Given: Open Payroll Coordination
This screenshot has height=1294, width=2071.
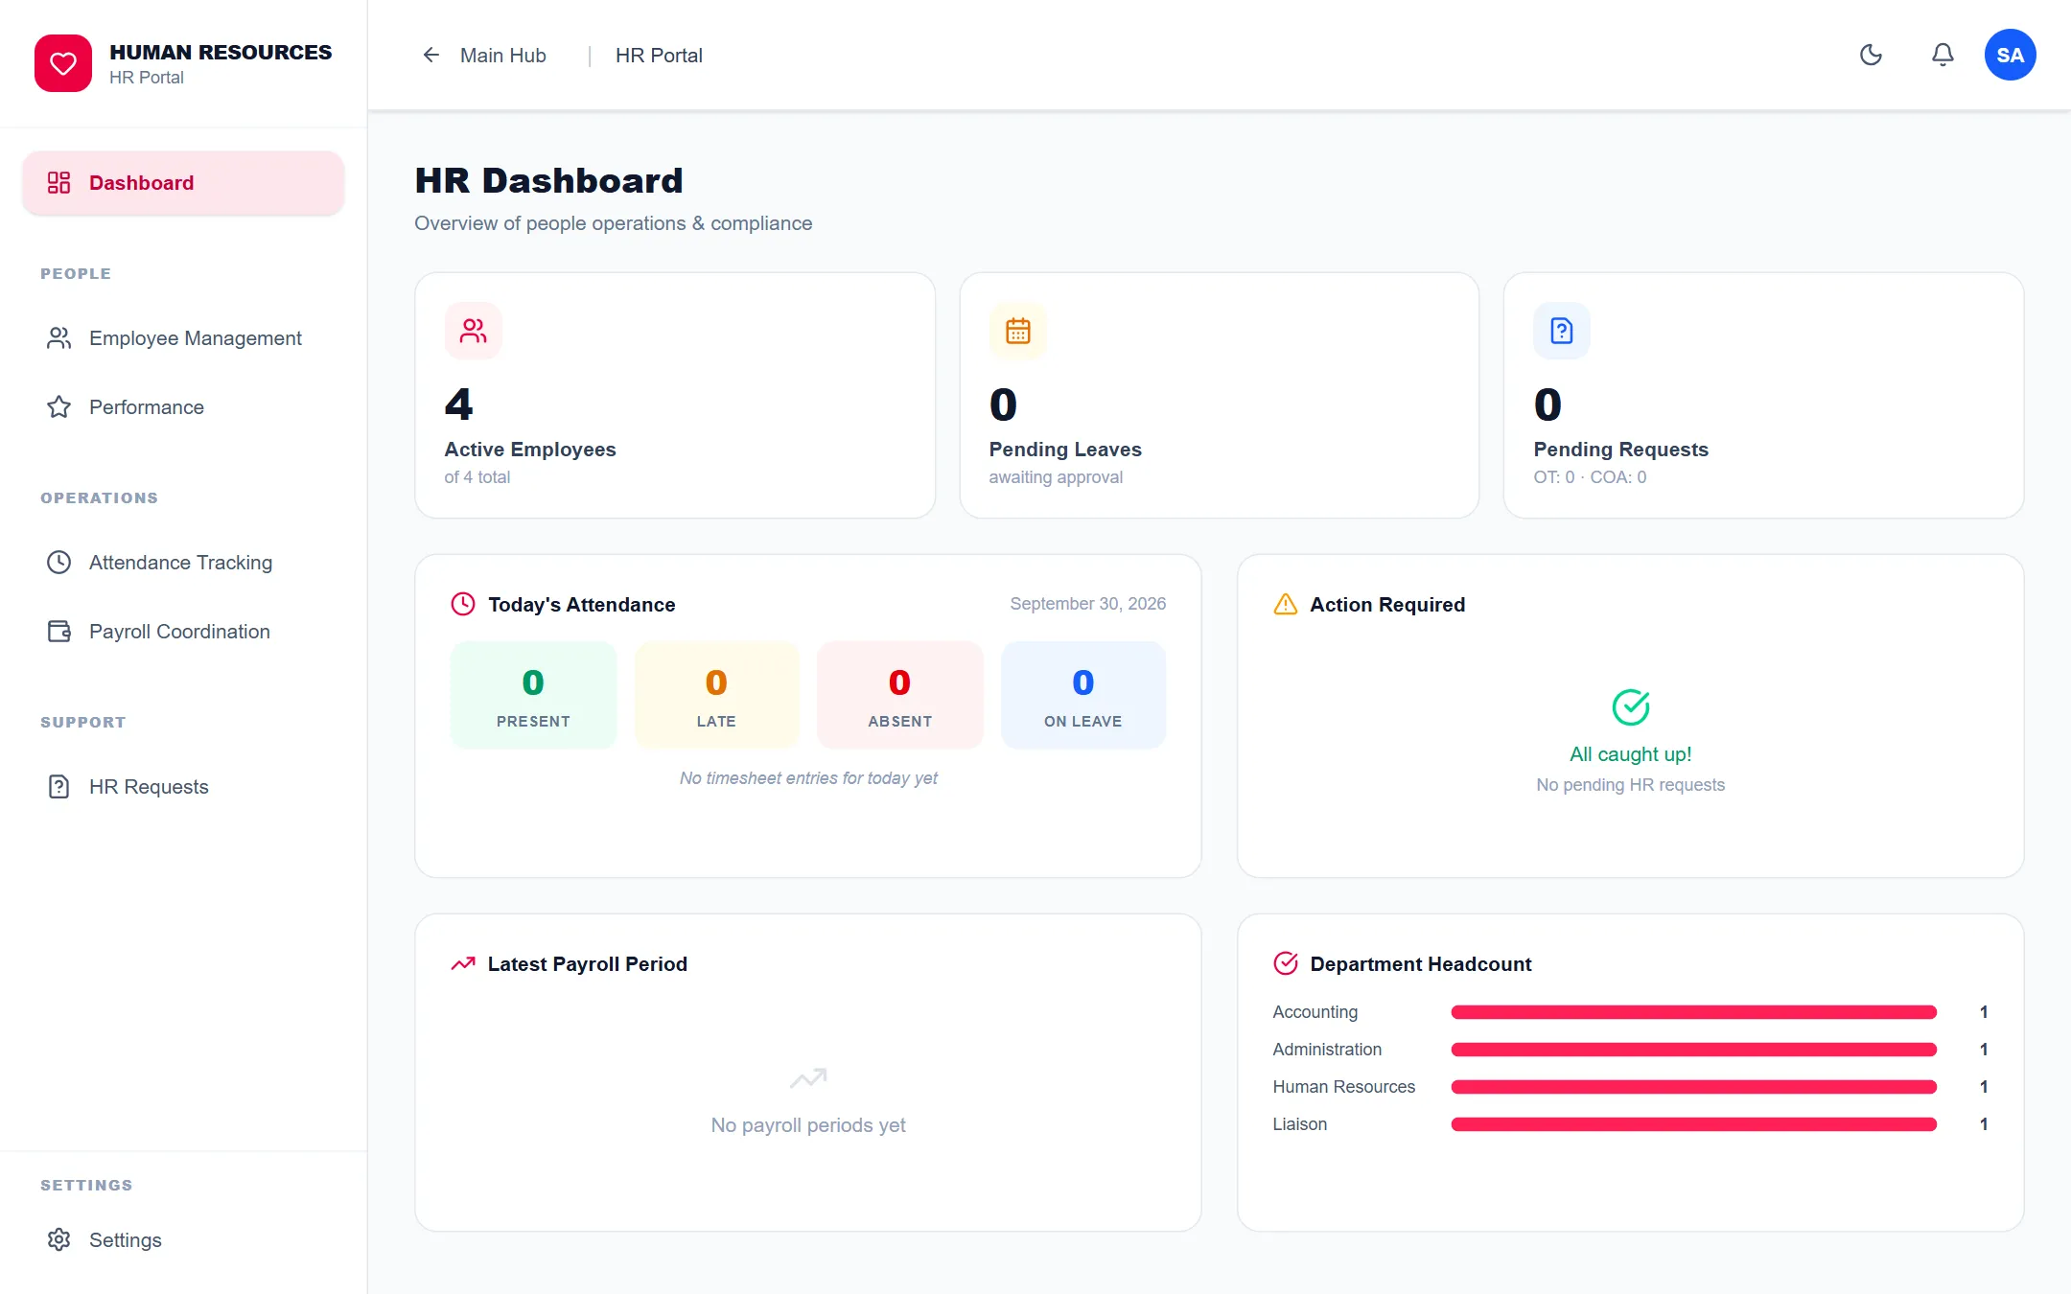Looking at the screenshot, I should coord(183,632).
